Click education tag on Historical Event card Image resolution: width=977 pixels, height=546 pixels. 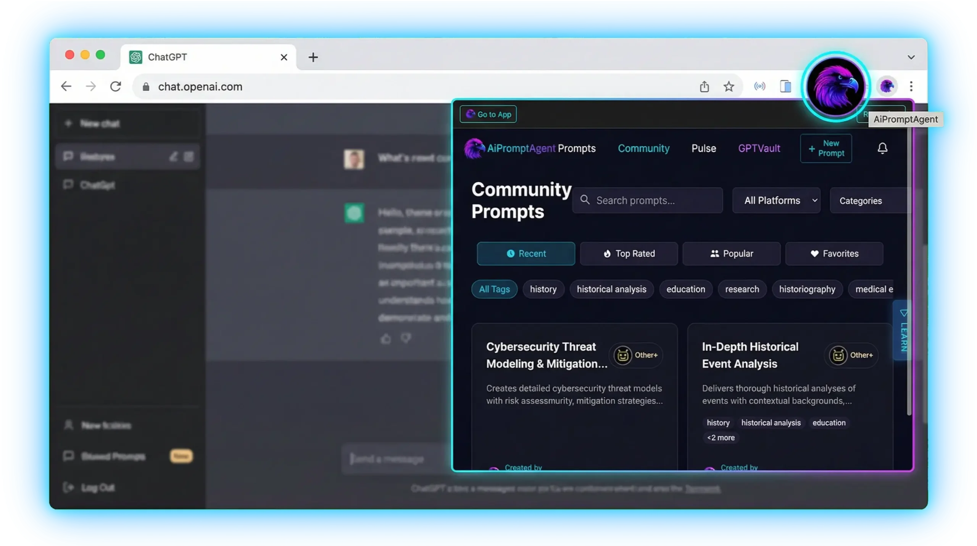point(829,423)
